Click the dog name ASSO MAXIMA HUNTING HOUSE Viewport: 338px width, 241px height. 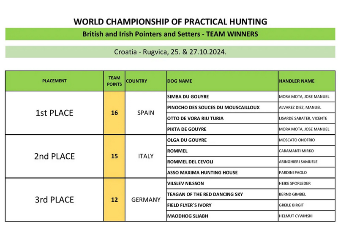[202, 172]
